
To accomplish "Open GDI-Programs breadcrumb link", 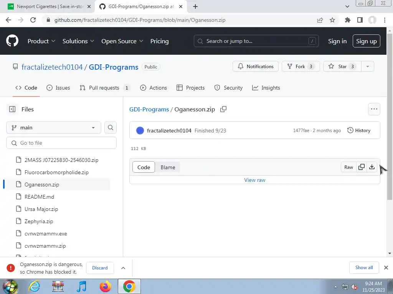I will coord(149,109).
